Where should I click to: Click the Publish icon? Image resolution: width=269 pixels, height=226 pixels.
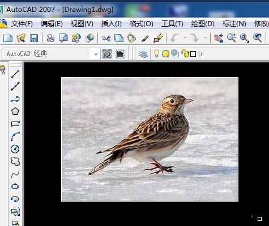tap(76, 38)
